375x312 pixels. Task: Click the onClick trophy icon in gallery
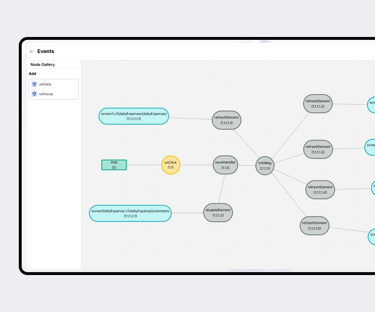(x=34, y=84)
